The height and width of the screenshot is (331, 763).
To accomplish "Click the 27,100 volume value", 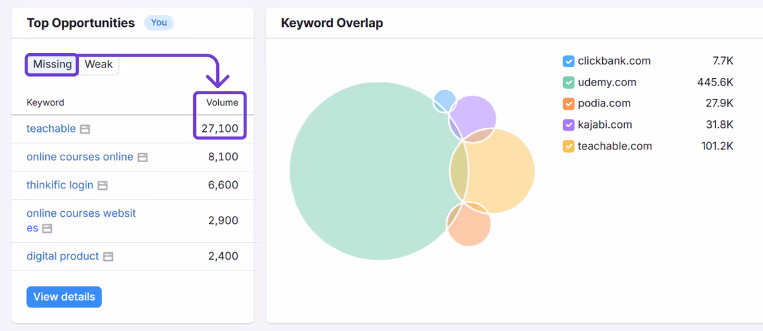I will pyautogui.click(x=220, y=128).
